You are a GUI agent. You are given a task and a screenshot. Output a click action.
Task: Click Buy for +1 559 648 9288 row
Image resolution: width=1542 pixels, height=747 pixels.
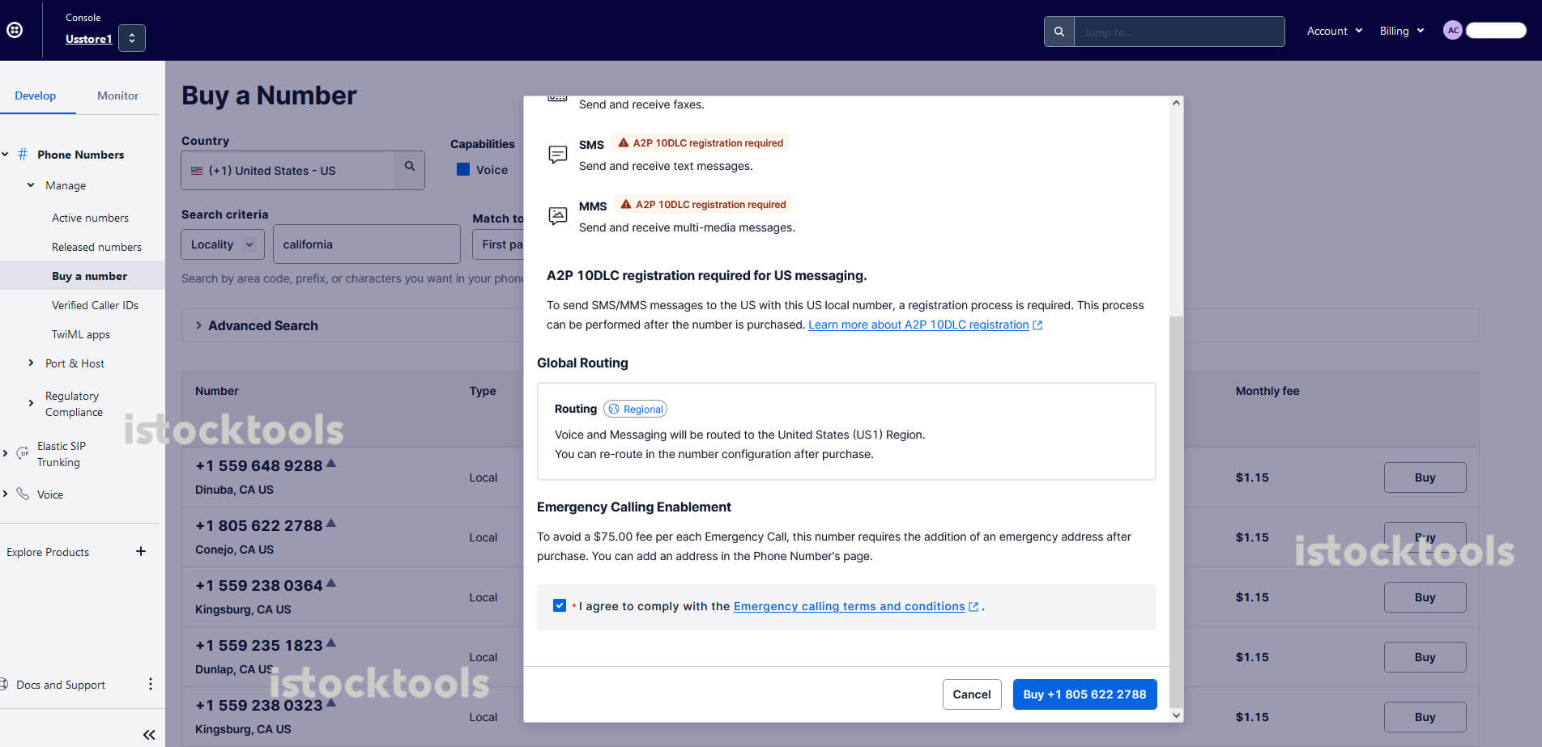tap(1425, 477)
